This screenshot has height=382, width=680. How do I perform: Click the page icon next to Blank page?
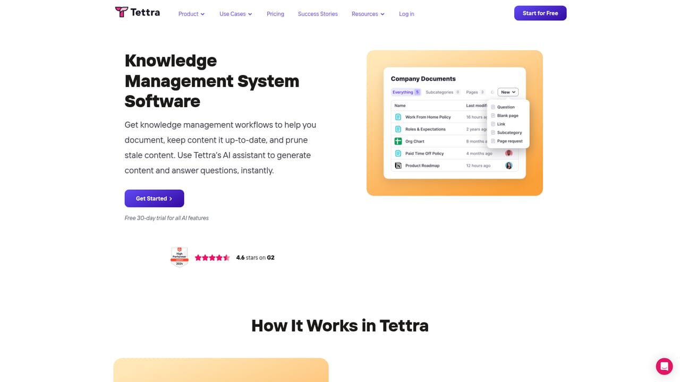click(x=493, y=116)
